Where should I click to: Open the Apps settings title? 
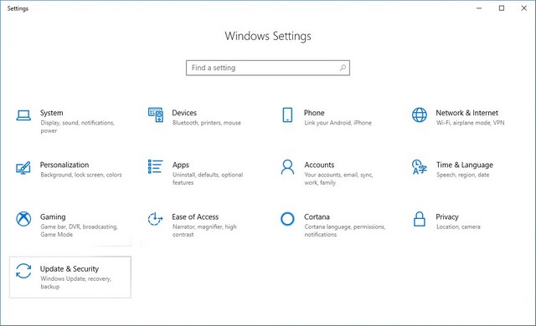(x=181, y=165)
